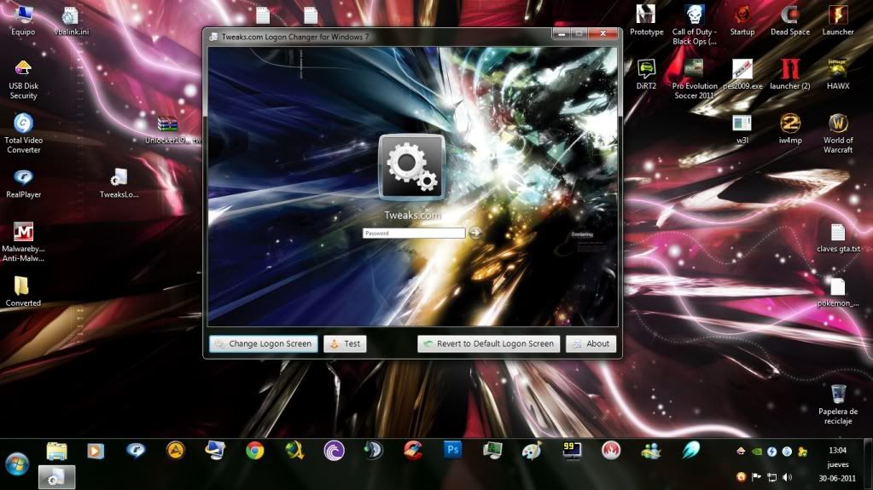Launch World of Warcraft shortcut
The image size is (873, 490).
[x=838, y=134]
